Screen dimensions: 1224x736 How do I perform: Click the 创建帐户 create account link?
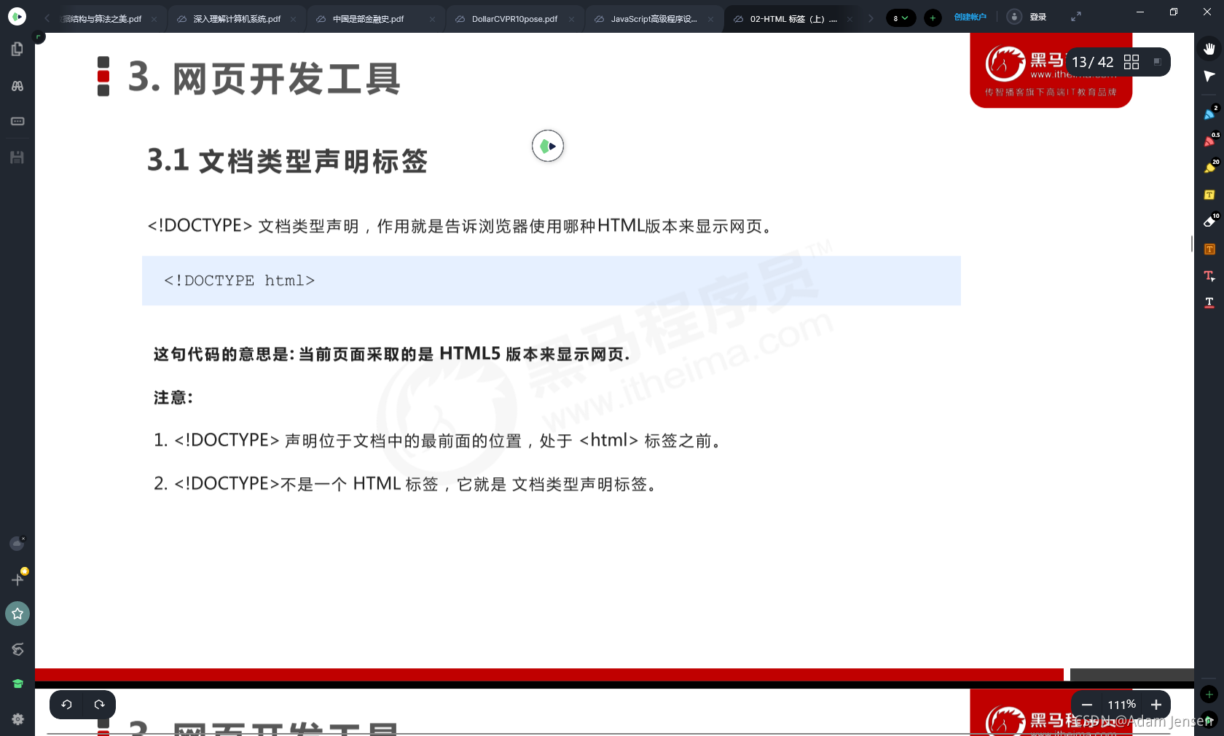[x=970, y=17]
